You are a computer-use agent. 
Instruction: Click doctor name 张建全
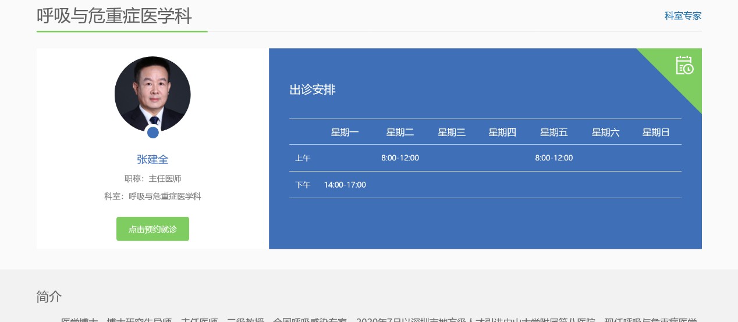152,159
